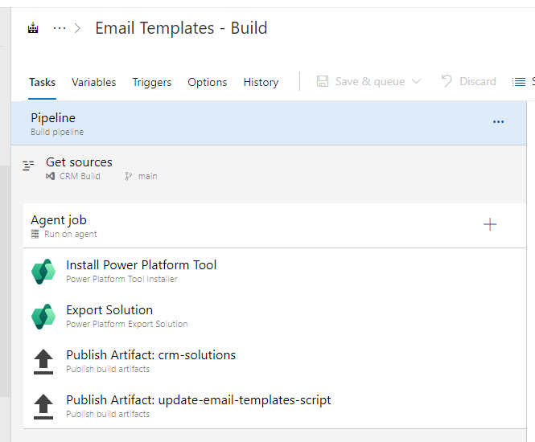Switch to the Variables tab

93,82
